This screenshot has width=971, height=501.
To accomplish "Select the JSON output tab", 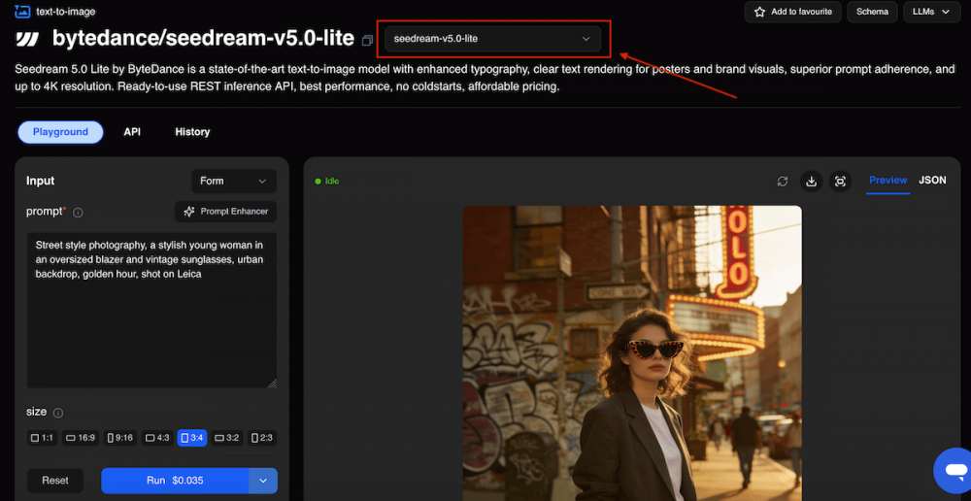I will coord(932,181).
